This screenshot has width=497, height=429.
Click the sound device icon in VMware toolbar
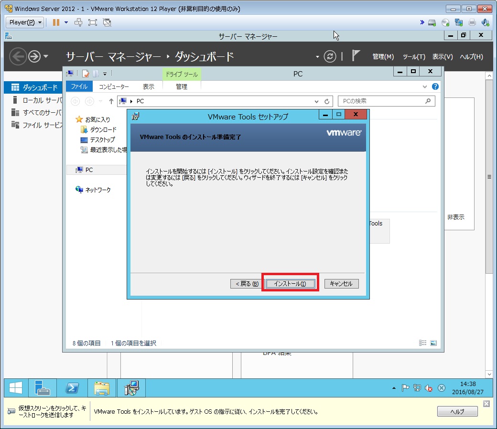pyautogui.click(x=485, y=22)
